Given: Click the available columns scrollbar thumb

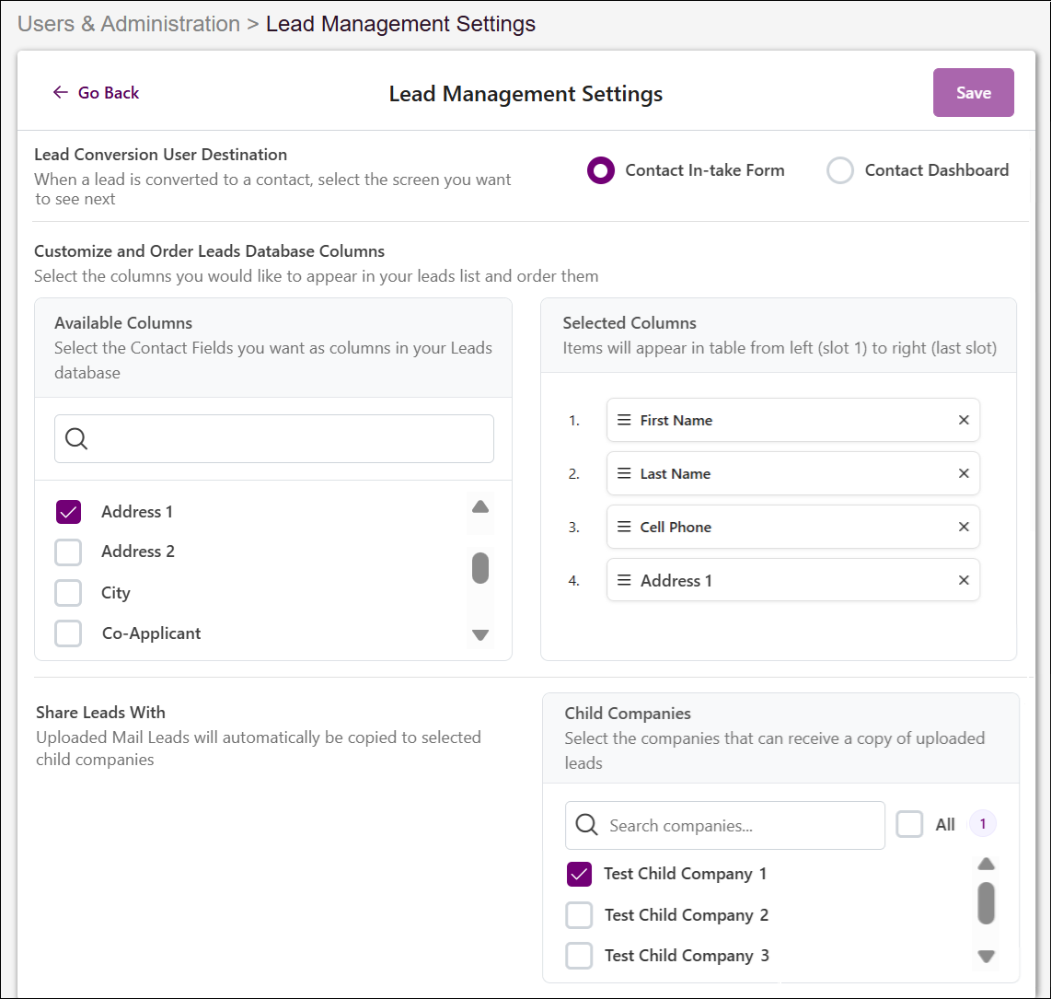Looking at the screenshot, I should [479, 568].
